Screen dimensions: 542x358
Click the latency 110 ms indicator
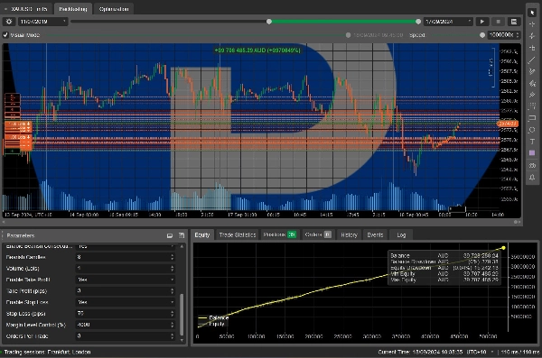click(520, 352)
